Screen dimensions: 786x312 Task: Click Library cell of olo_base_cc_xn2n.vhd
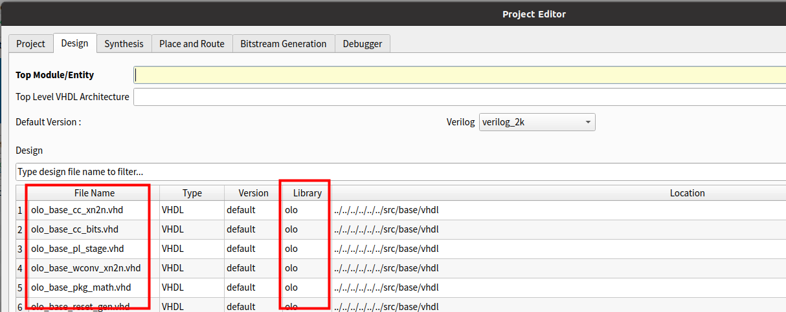pos(307,210)
